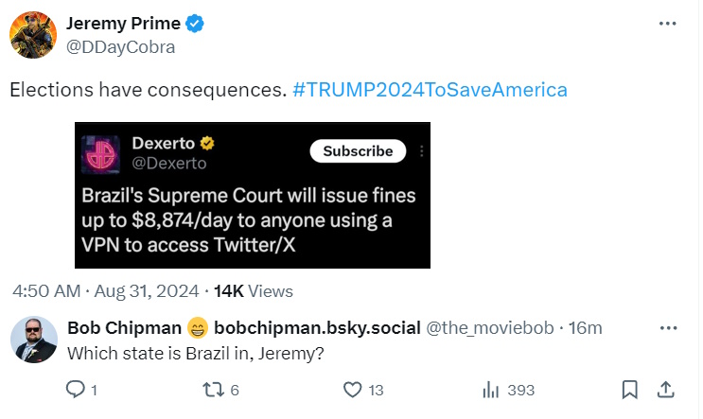703x419 pixels.
Task: Click the @DDayCobra handle
Action: pyautogui.click(x=120, y=46)
